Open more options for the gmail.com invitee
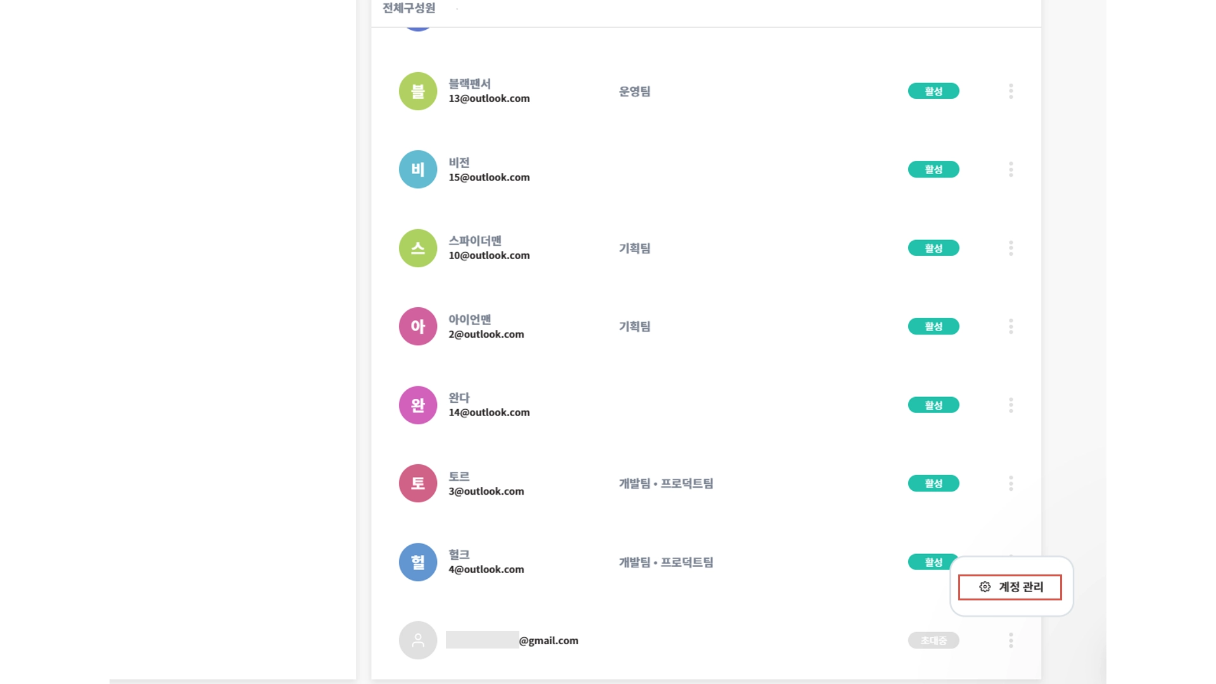 [1011, 640]
